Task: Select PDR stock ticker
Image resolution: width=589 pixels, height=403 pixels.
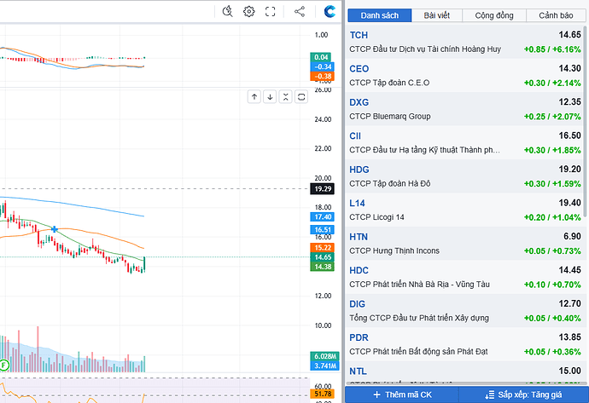Action: coord(359,337)
